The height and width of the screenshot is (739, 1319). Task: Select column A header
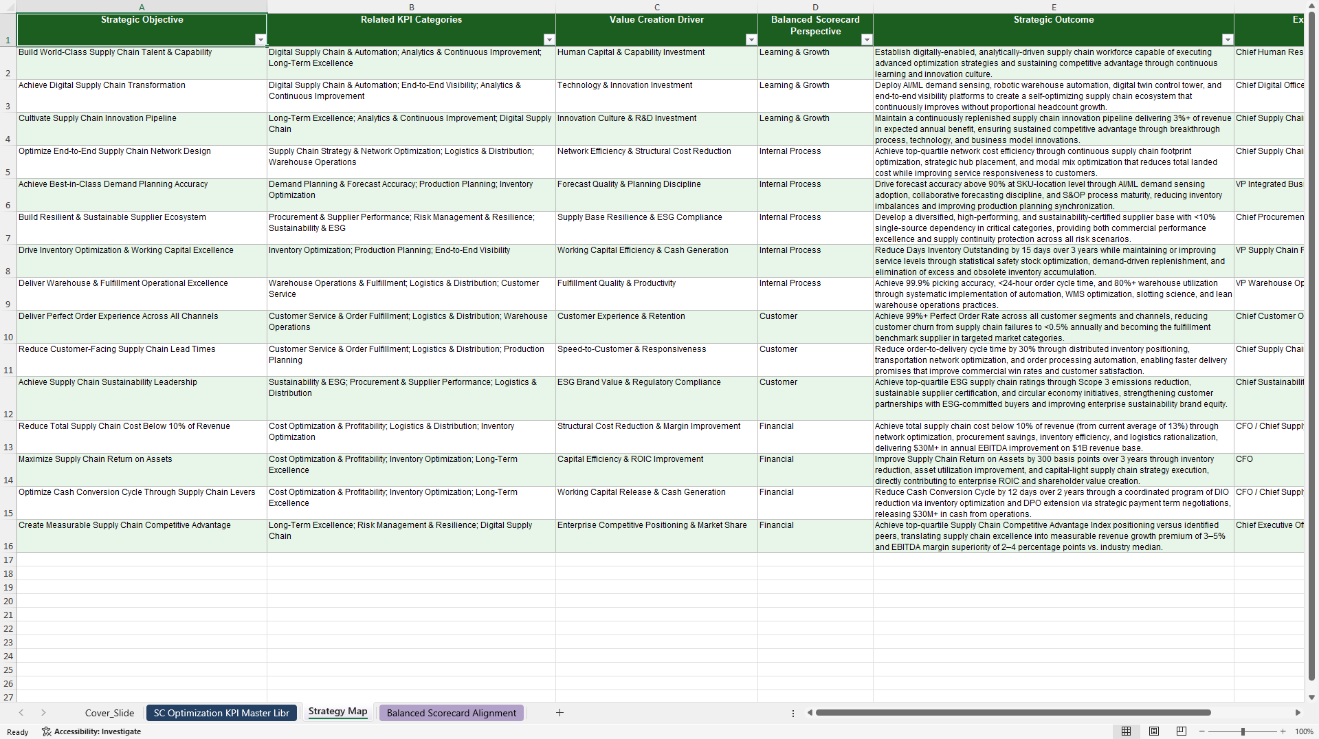[142, 7]
